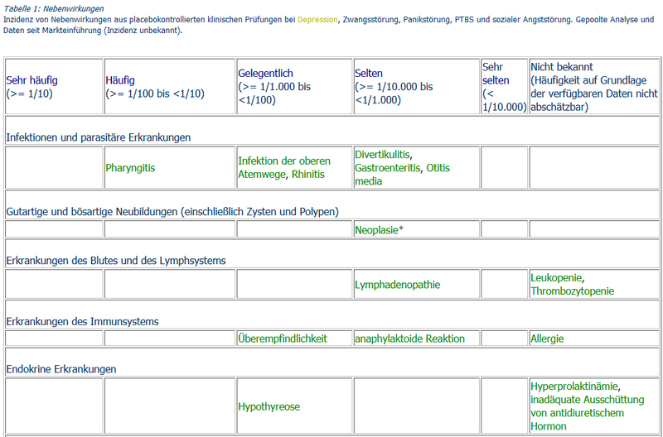Open the Allergie link
This screenshot has height=437, width=663.
[x=547, y=339]
